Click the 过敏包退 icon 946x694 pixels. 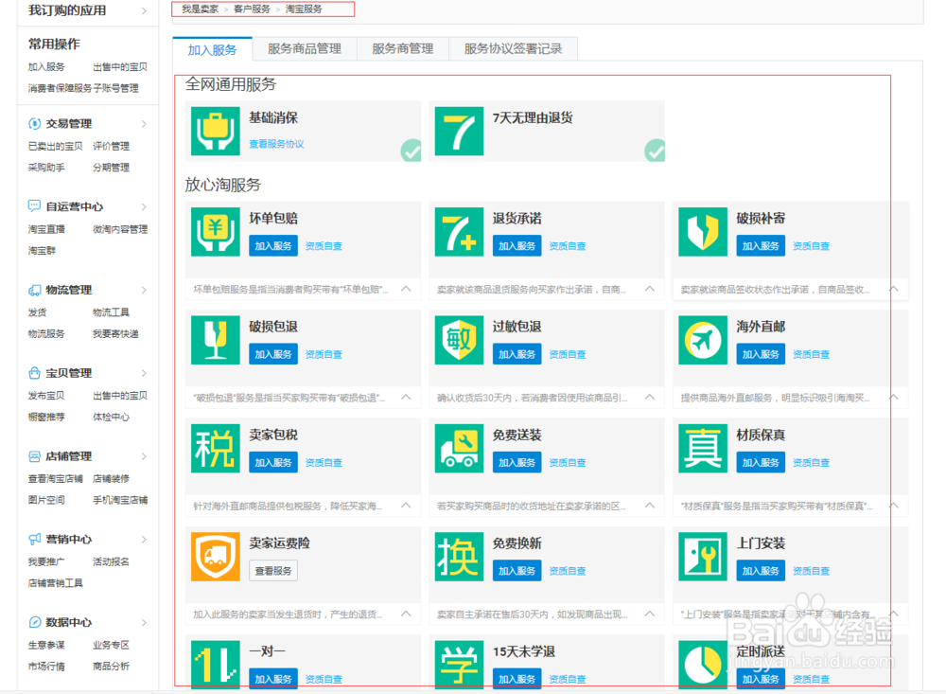pos(459,340)
